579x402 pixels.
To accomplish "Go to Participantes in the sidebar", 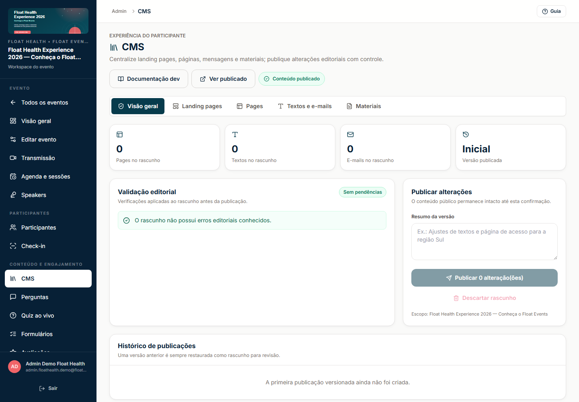I will pyautogui.click(x=48, y=228).
